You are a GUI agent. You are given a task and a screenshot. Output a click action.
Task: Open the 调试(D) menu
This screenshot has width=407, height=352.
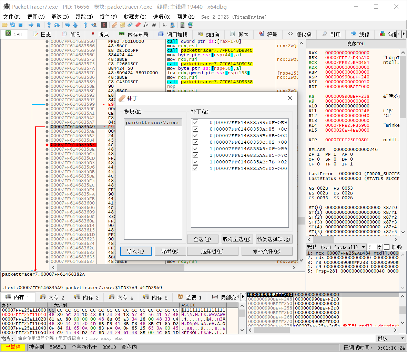pyautogui.click(x=60, y=17)
